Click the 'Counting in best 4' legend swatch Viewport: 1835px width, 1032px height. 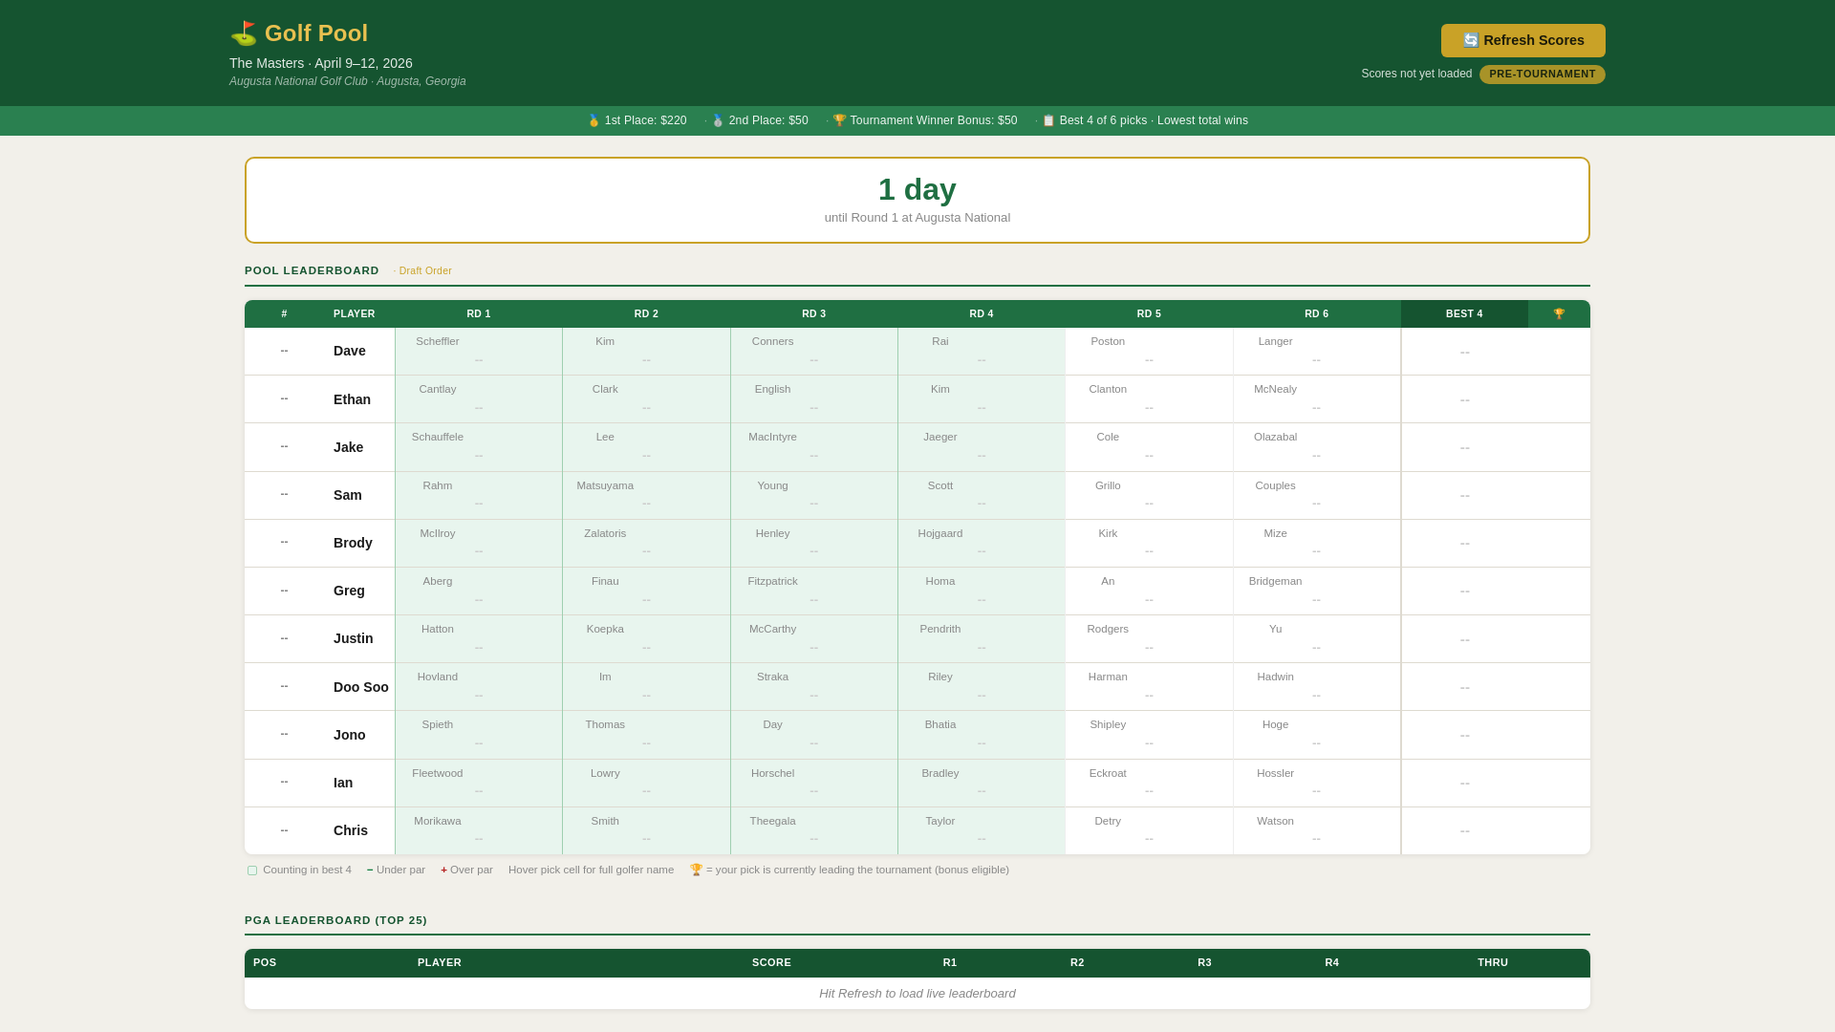click(252, 871)
